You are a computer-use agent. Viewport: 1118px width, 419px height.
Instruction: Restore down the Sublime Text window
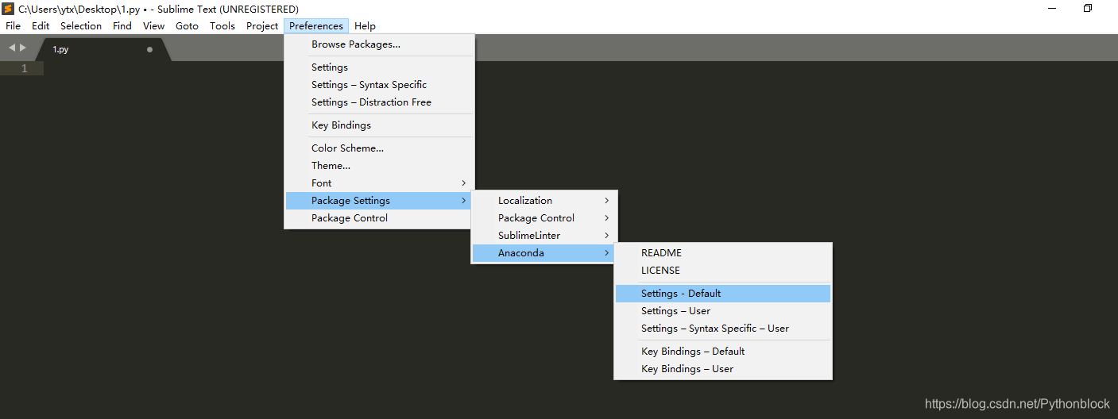(1088, 9)
